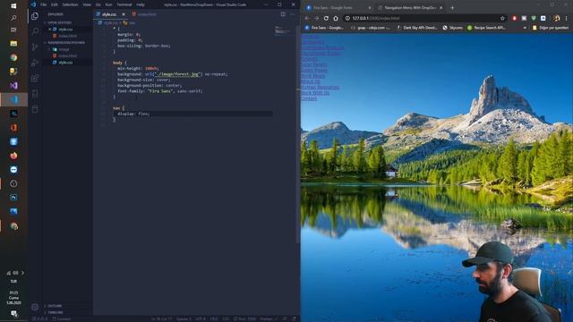
Task: Open the Skycons bookmark
Action: pyautogui.click(x=452, y=28)
